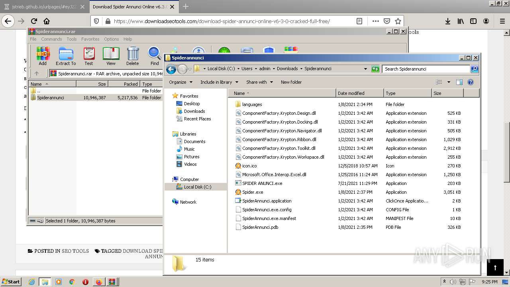This screenshot has width=510, height=287.
Task: Switch to the jstrieb.github.io tab
Action: 44,7
